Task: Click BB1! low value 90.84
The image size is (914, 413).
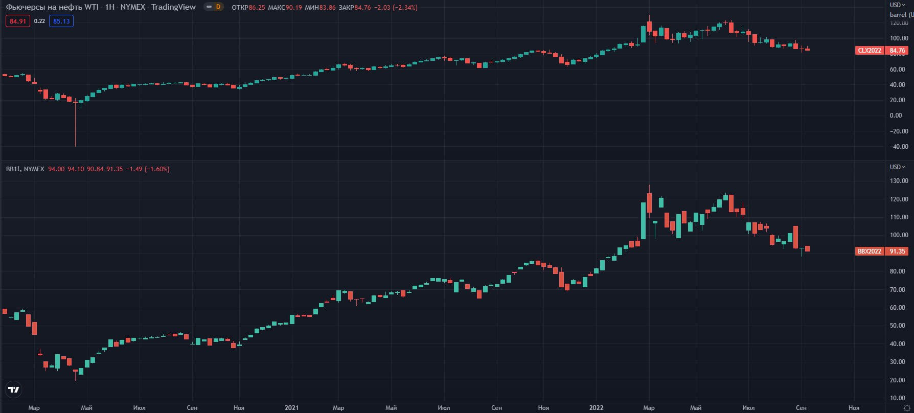Action: (x=95, y=169)
